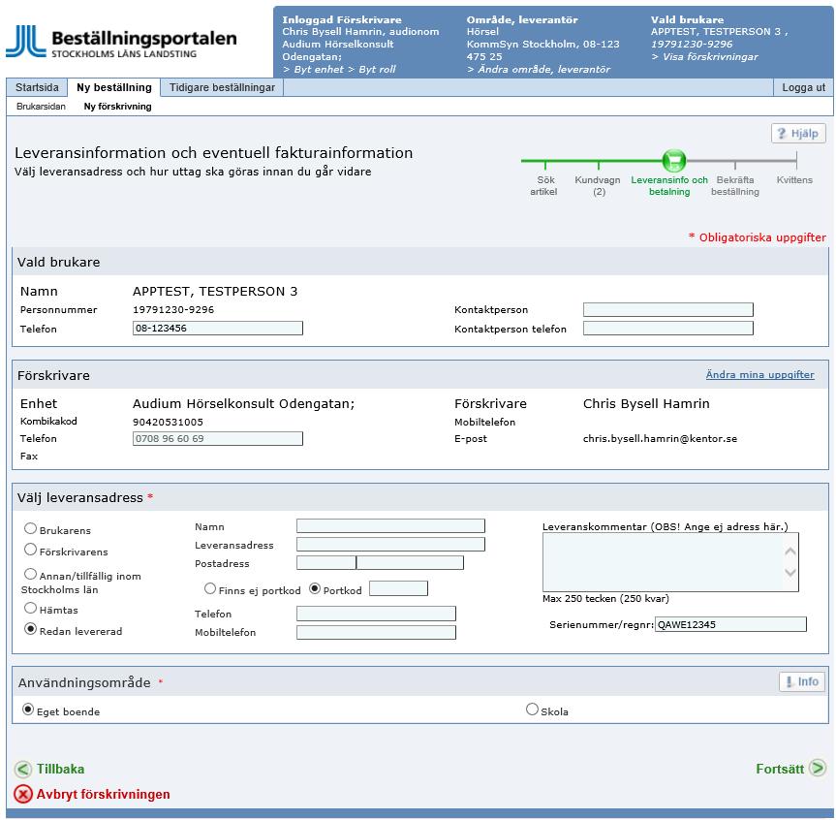Click the Förskrivare Telefon field 0708 96 60 69
The image size is (836, 820).
(x=218, y=438)
